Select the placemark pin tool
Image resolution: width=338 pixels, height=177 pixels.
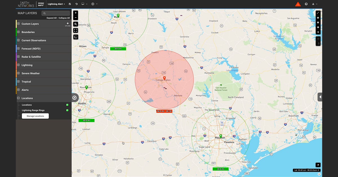coord(318,32)
